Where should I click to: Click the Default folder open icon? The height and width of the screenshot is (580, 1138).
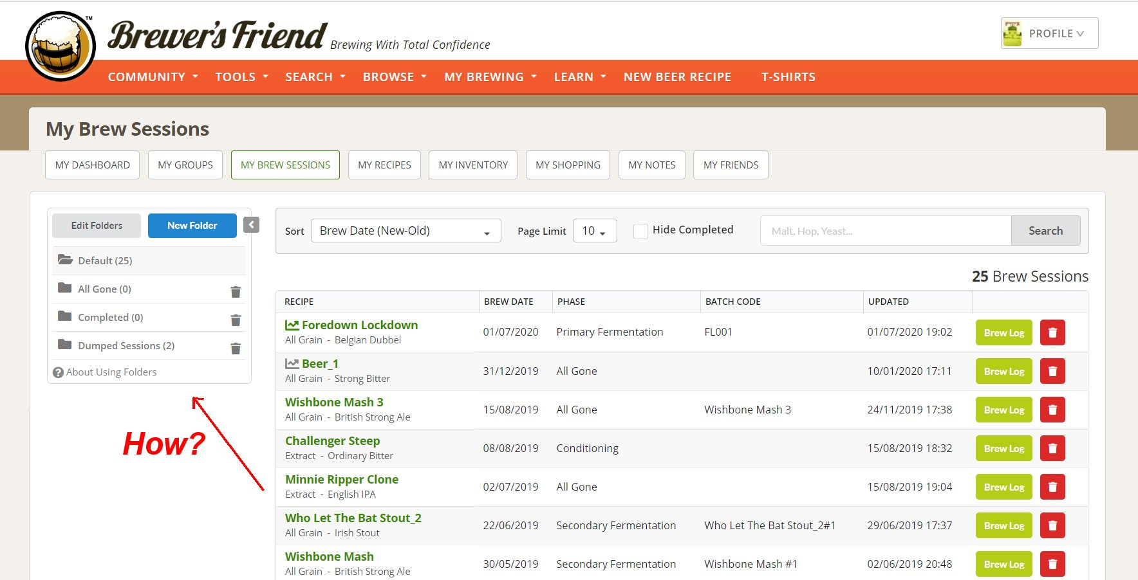(x=65, y=260)
